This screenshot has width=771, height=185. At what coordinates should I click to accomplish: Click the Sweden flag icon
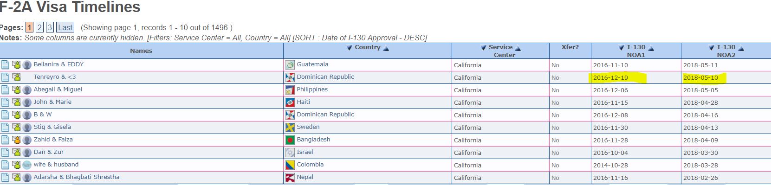290,128
